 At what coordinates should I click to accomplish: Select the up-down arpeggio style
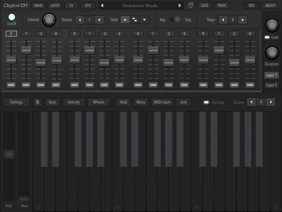[x=134, y=20]
